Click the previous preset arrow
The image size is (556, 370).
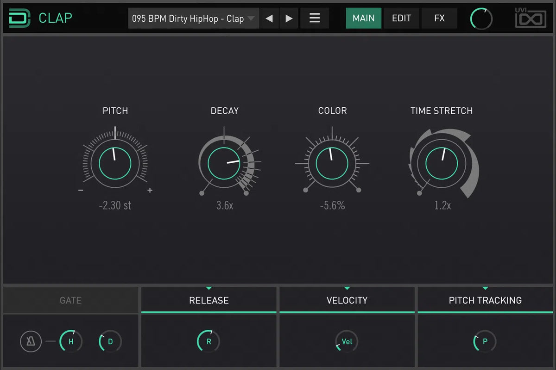[x=269, y=18]
